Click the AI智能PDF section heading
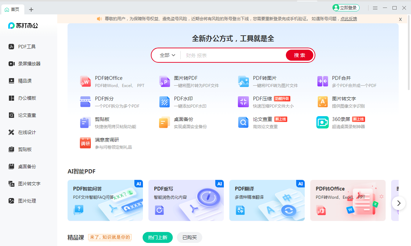 (82, 171)
